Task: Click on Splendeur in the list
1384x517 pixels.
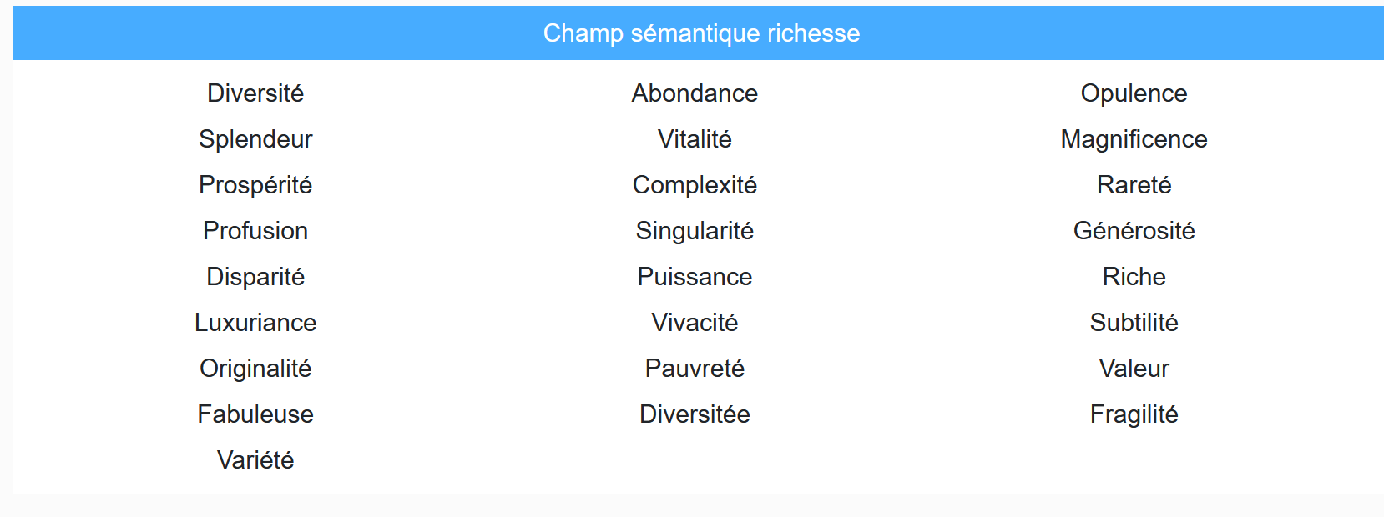Action: pos(255,139)
